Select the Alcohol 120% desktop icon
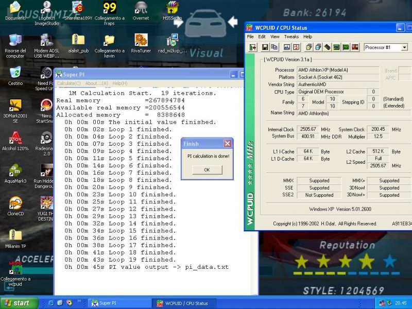The width and height of the screenshot is (412, 309). point(15,141)
